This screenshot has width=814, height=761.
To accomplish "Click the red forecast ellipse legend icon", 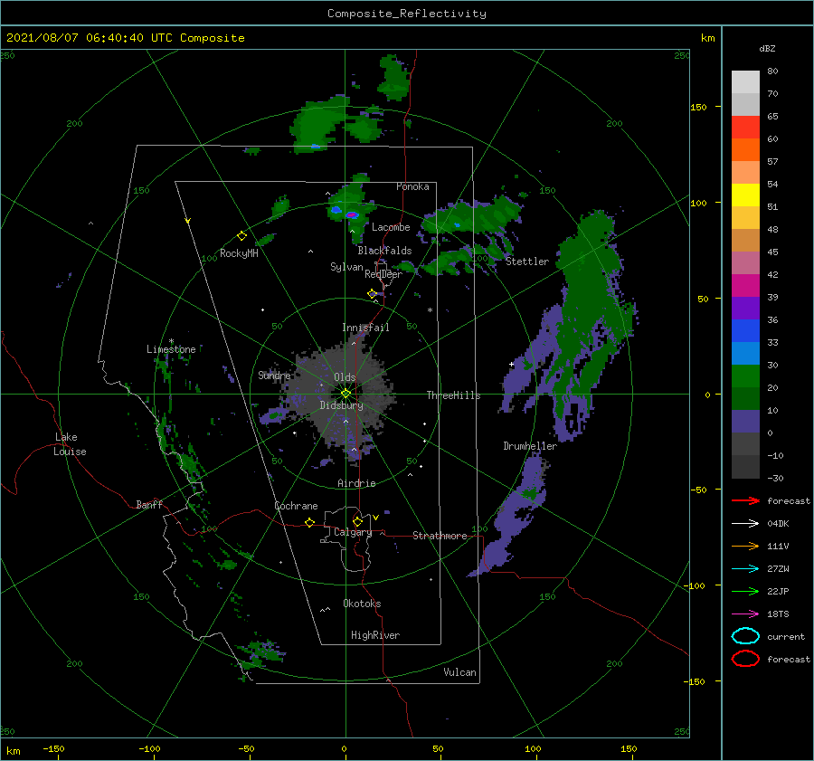I will click(745, 659).
